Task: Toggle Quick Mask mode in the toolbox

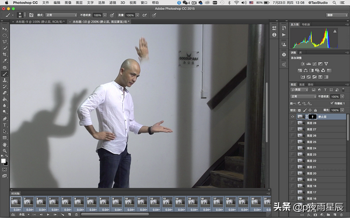Action: pos(5,170)
